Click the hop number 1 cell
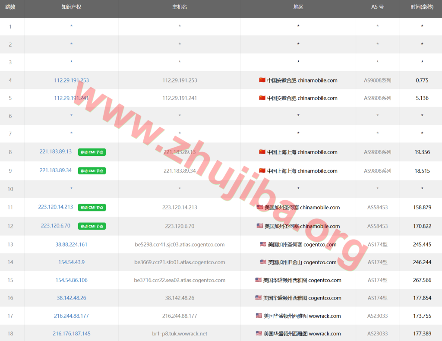 click(x=10, y=26)
